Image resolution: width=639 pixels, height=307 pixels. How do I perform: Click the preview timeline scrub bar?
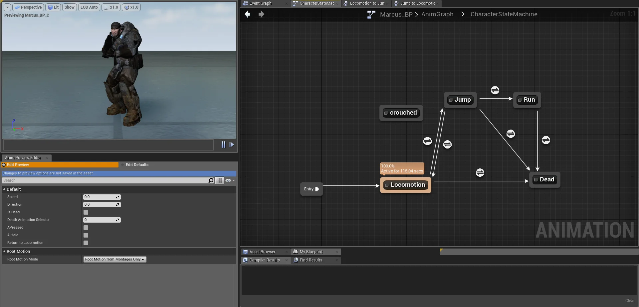108,145
